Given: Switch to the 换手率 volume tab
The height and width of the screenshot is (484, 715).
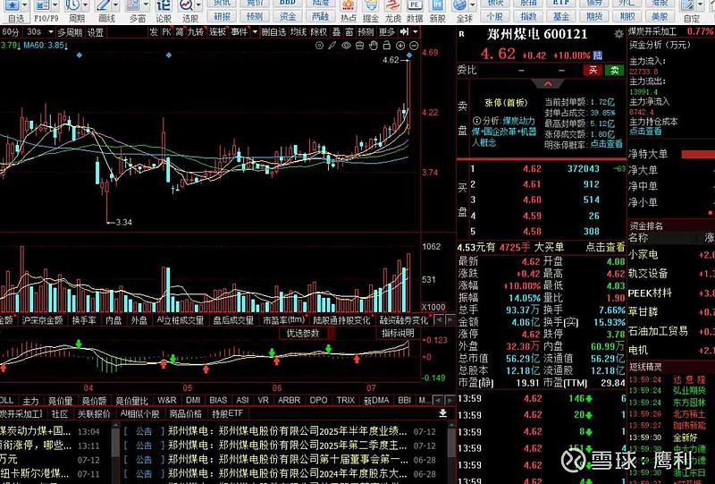Looking at the screenshot, I should pyautogui.click(x=84, y=320).
